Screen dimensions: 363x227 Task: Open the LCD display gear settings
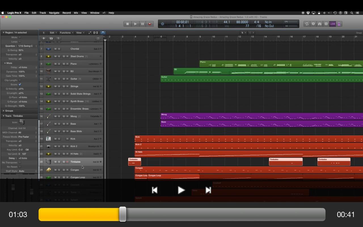162,24
